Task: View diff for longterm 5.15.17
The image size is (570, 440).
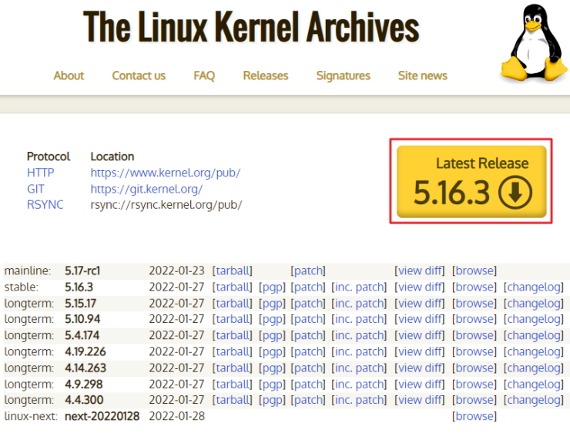Action: click(x=420, y=304)
